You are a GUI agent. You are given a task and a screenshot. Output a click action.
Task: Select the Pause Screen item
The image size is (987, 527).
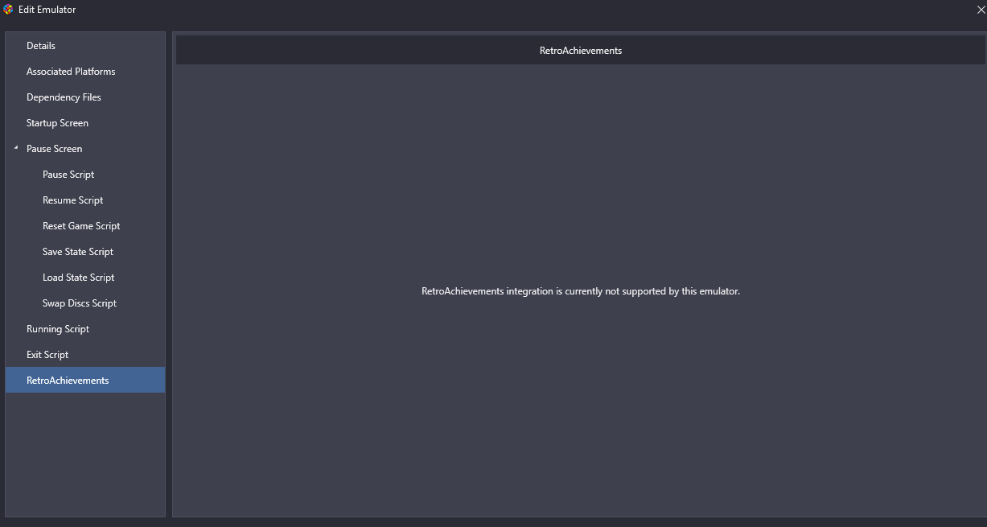(54, 149)
